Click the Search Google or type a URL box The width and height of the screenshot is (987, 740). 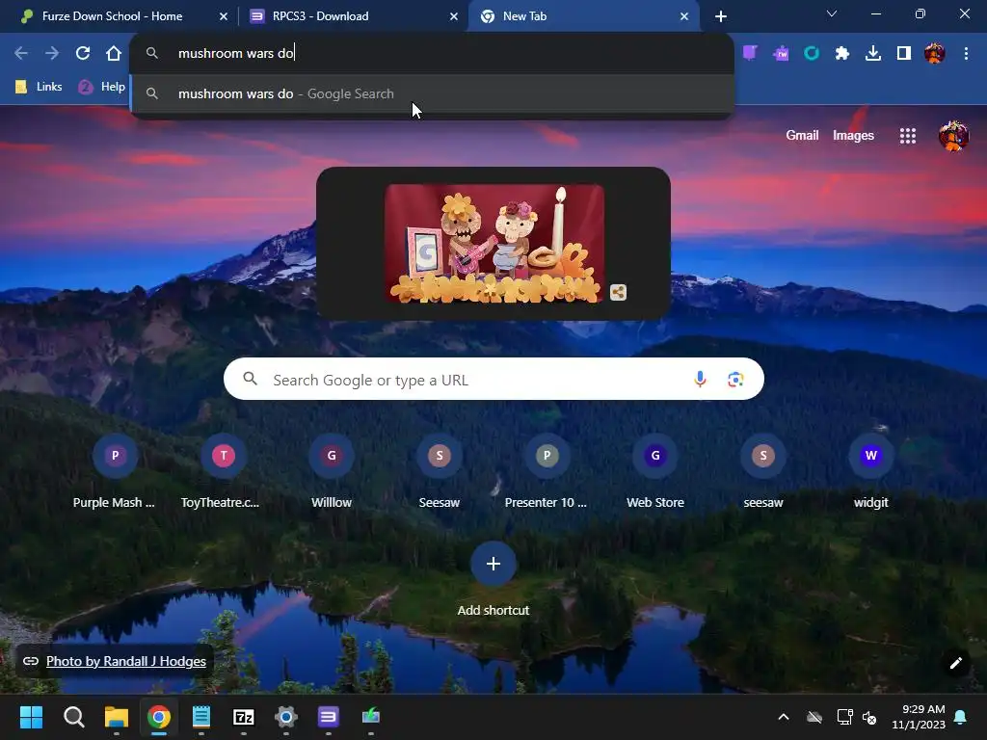click(x=493, y=380)
